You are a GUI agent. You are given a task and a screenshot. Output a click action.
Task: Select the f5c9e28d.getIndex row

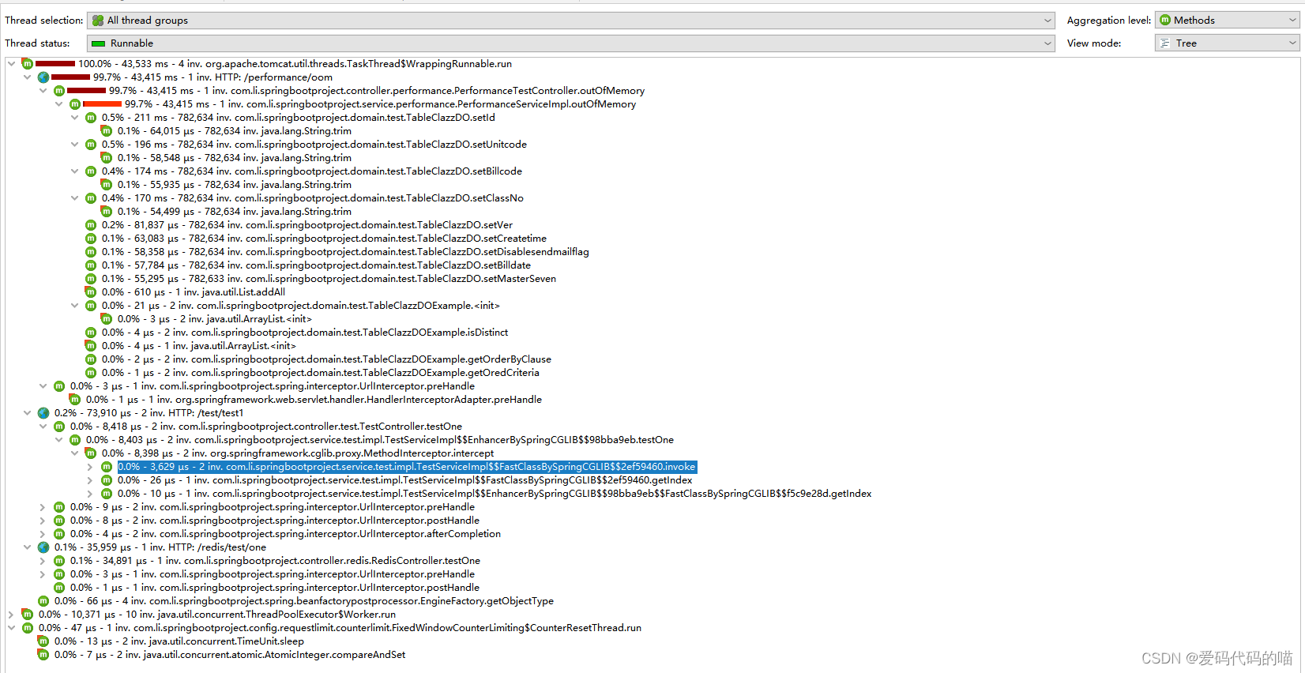[x=495, y=494]
